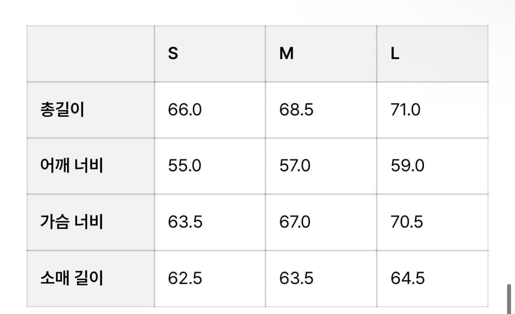Select the 가슴 너비 row label
Screen dimensions: 515x314
pos(71,222)
